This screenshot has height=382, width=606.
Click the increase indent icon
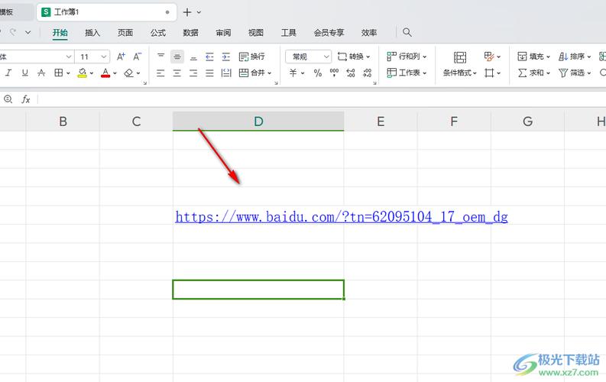(x=226, y=57)
